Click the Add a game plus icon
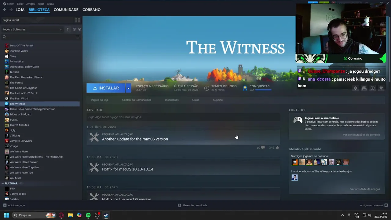The width and height of the screenshot is (391, 220). [x=5, y=205]
